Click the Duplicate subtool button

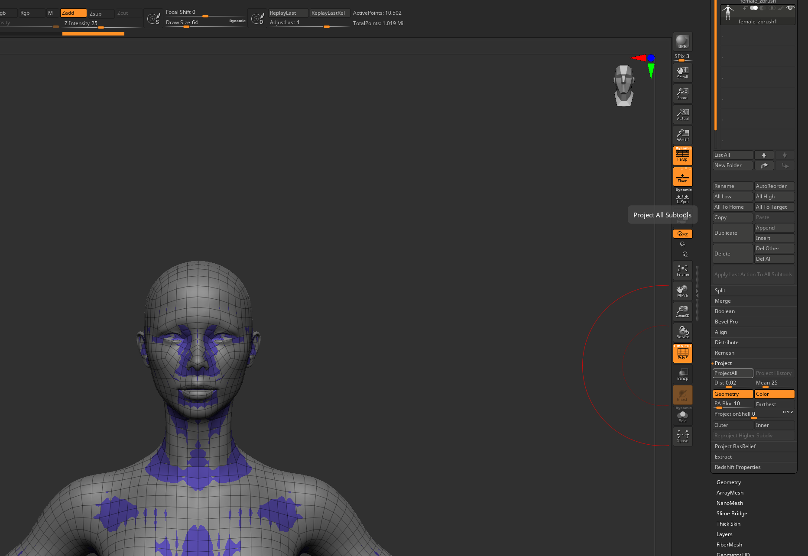(x=732, y=233)
